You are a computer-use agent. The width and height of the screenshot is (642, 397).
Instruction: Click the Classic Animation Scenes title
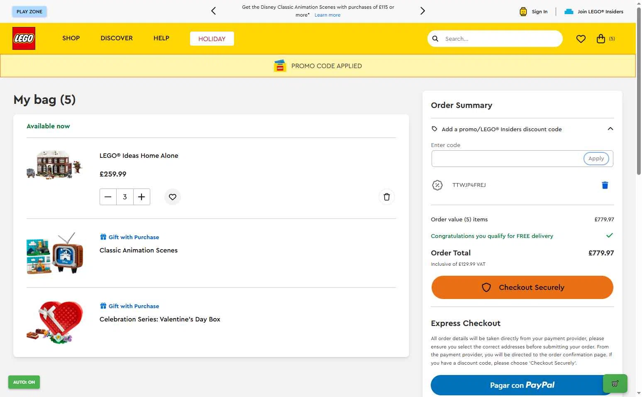click(x=139, y=250)
